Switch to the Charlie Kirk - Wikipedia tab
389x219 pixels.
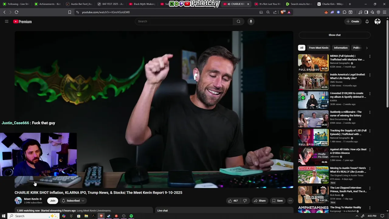click(330, 4)
